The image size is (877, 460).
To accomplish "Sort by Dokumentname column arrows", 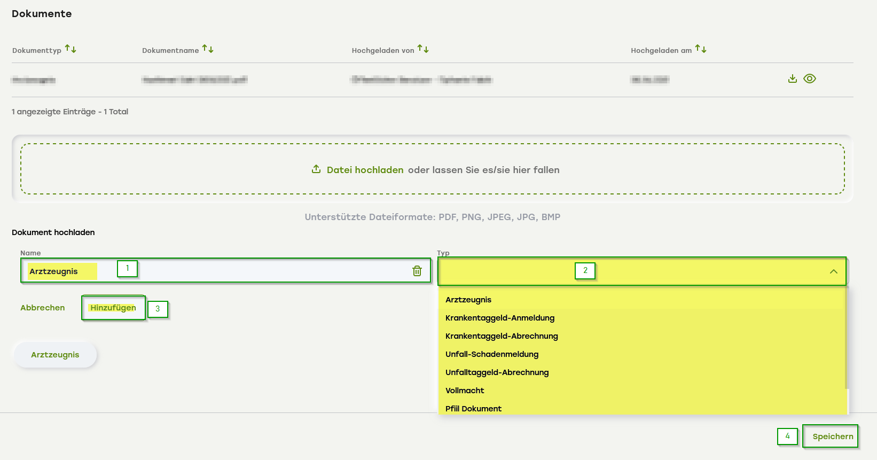I will 208,49.
